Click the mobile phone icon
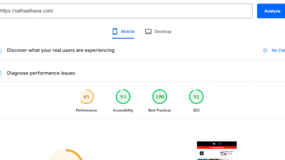The width and height of the screenshot is (285, 160). [x=115, y=31]
